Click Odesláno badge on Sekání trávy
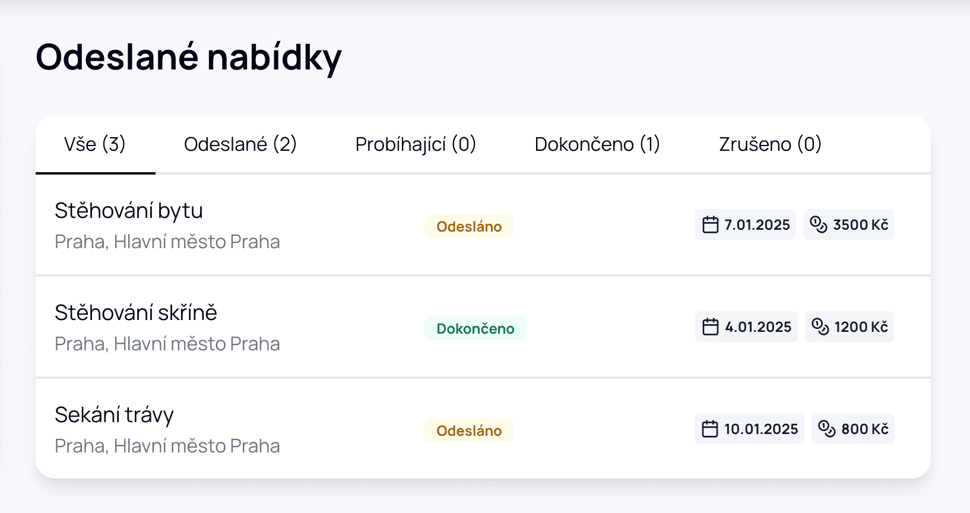The width and height of the screenshot is (970, 513). (469, 430)
